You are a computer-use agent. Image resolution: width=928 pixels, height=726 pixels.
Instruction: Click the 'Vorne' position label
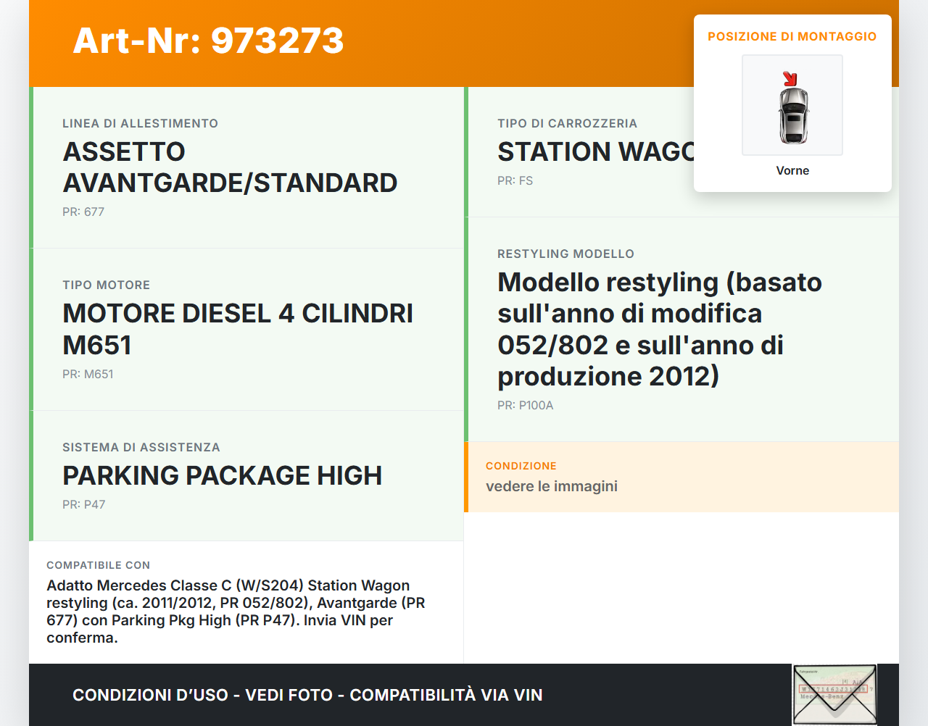point(792,171)
